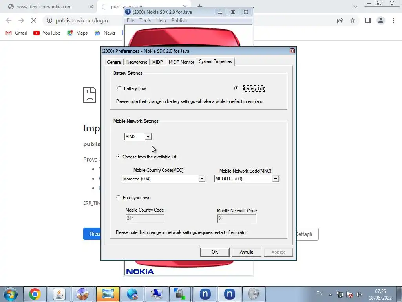Screen dimensions: 402x302
Task: Open the Gmail bookmark
Action: click(x=16, y=33)
